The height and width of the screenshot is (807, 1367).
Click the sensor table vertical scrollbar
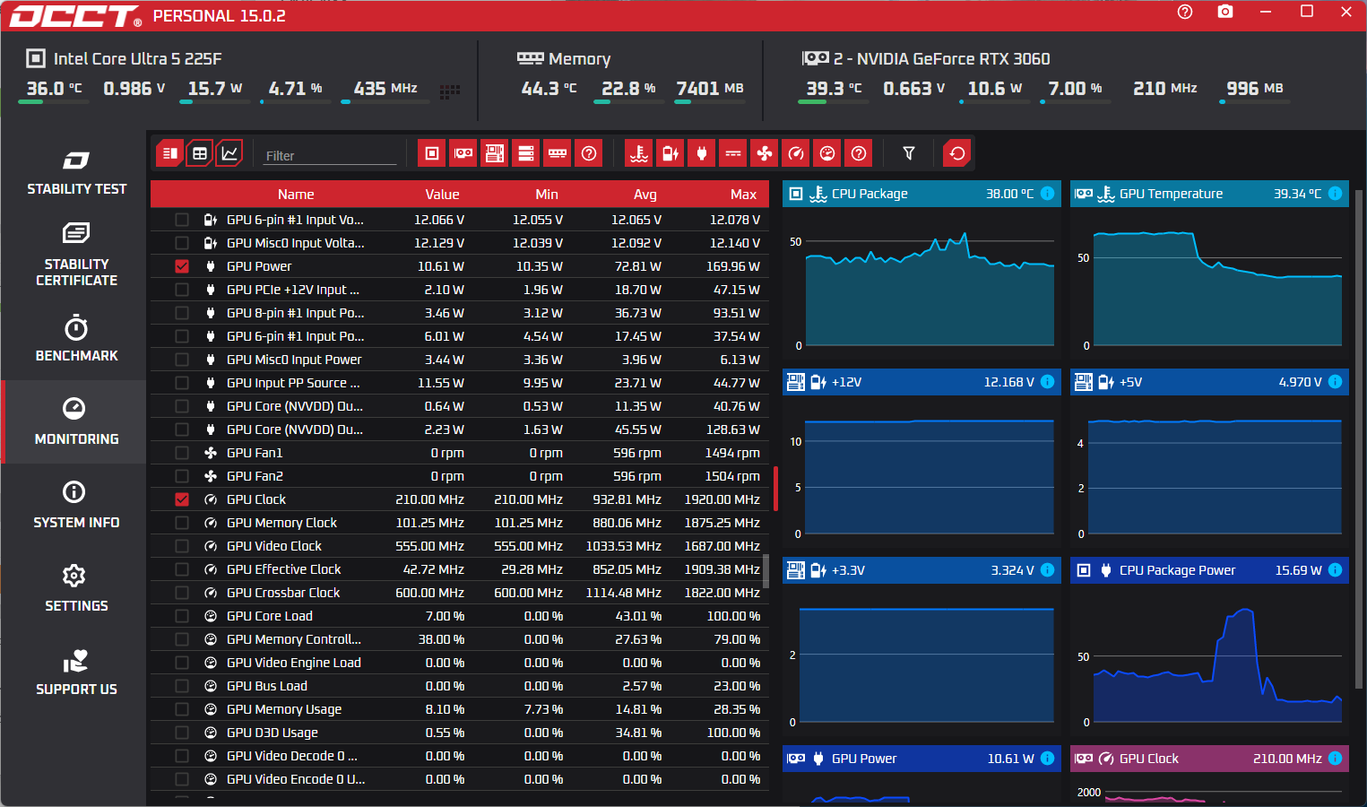point(766,570)
